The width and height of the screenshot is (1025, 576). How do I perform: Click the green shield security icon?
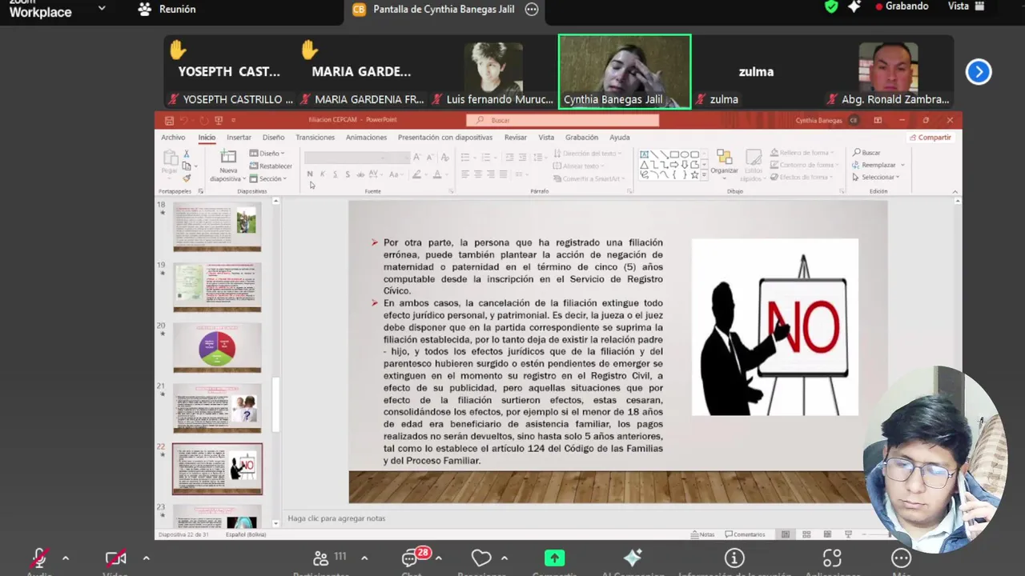pos(831,6)
